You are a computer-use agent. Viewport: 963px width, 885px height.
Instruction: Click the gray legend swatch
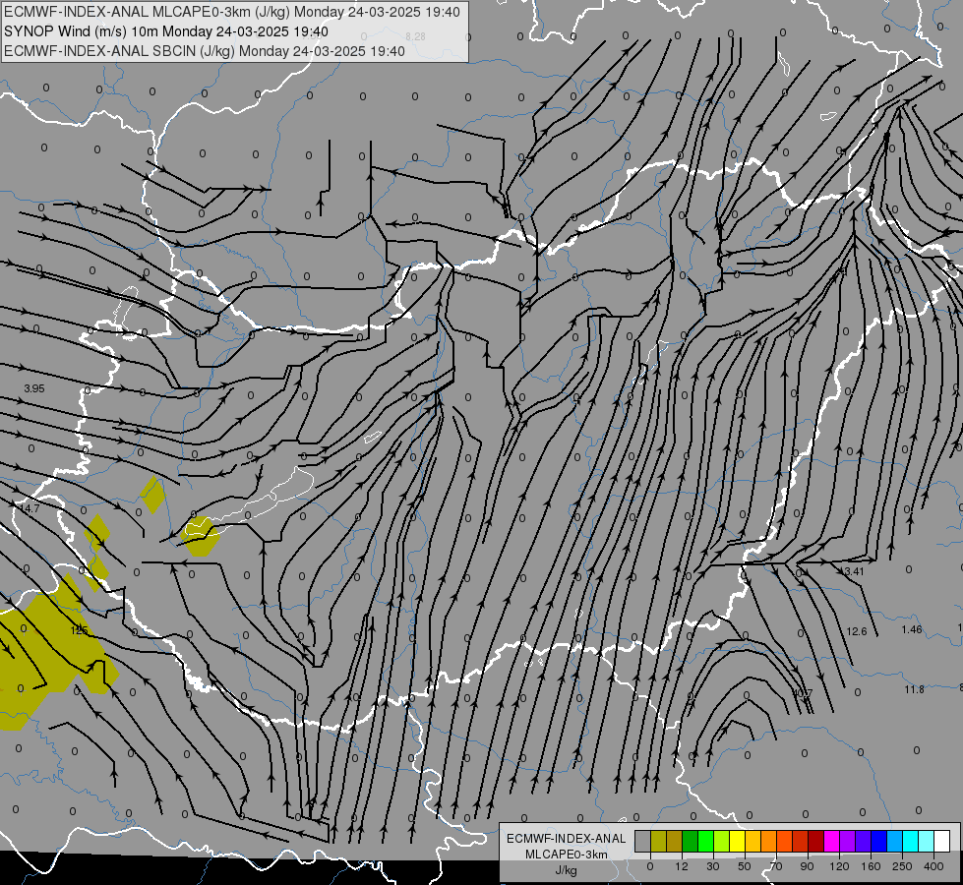click(x=643, y=841)
